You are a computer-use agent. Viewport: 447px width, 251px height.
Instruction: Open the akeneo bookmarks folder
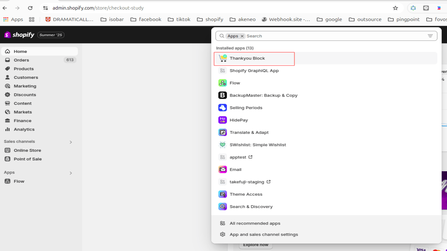tap(242, 19)
